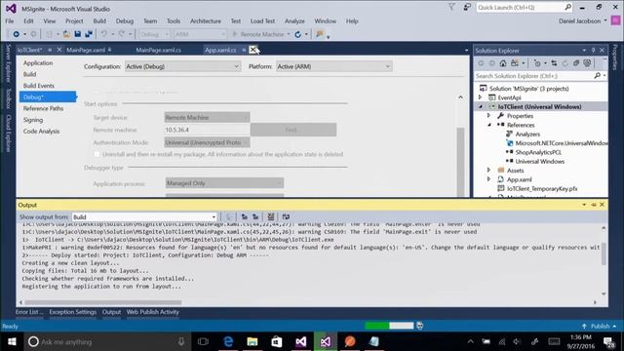Click the Refresh icon beside Remote Machine
The height and width of the screenshot is (351, 624).
(x=297, y=34)
